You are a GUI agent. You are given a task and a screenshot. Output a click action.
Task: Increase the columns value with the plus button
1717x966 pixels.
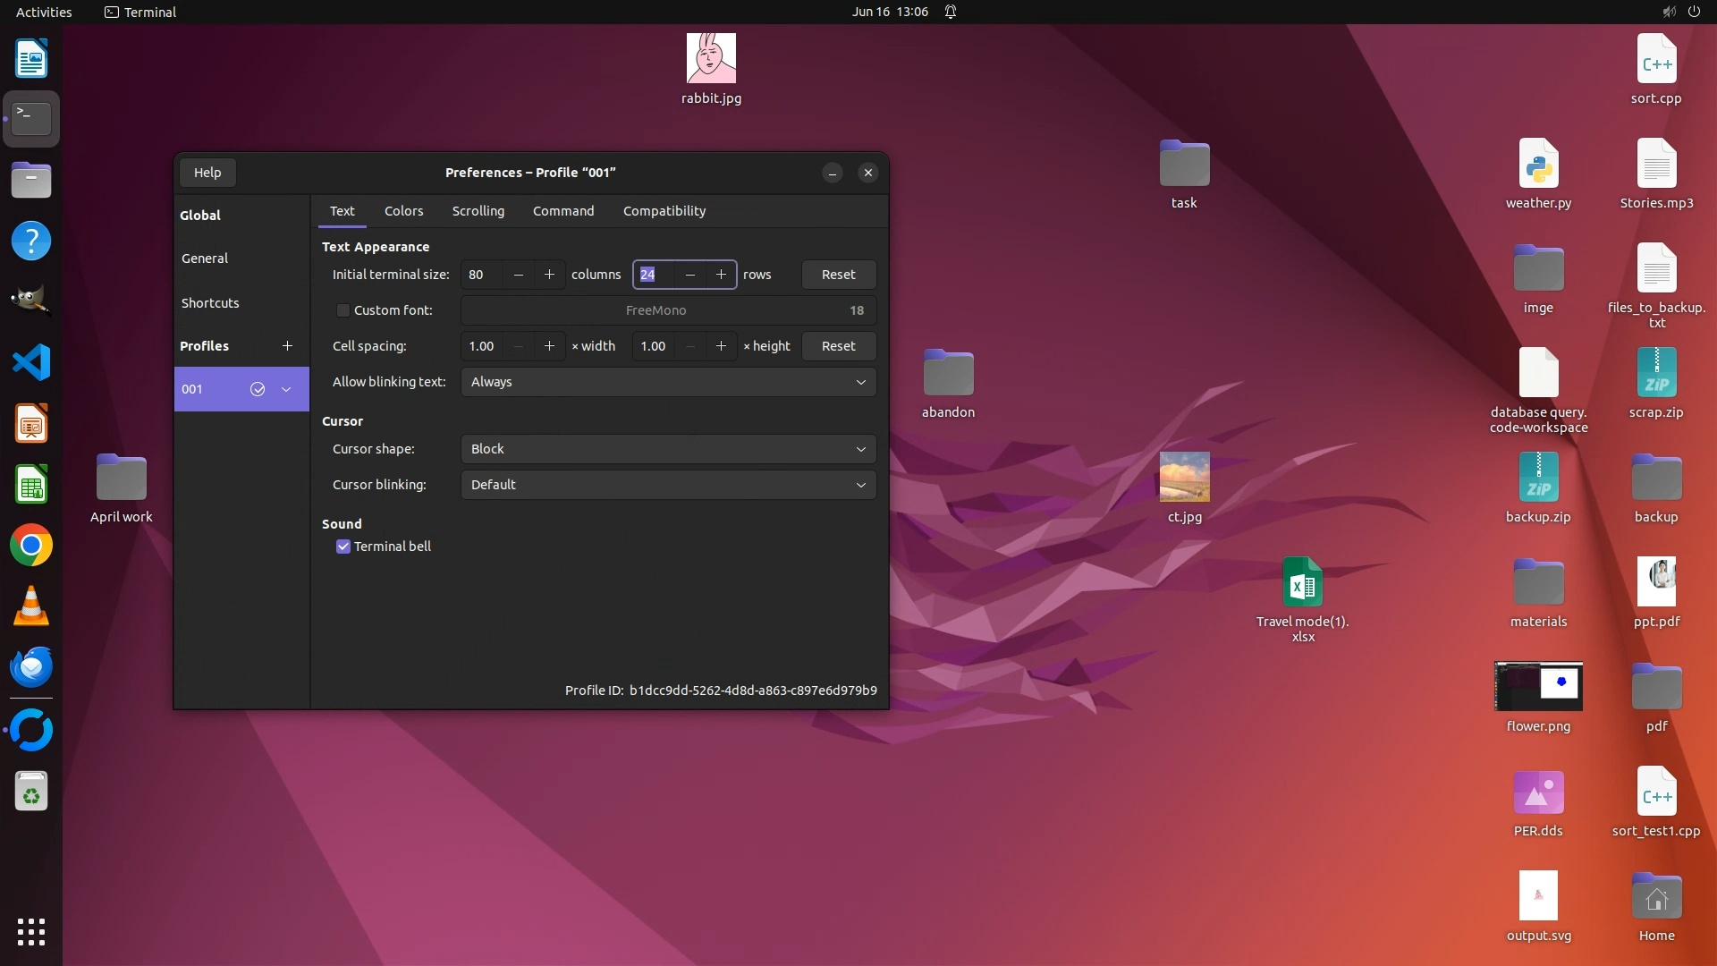coord(549,275)
